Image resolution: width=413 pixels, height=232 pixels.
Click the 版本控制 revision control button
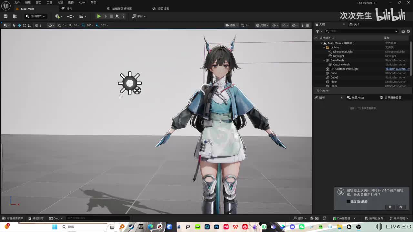(399, 218)
